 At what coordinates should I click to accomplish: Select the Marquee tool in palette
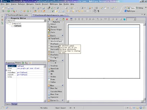pyautogui.click(x=53, y=27)
